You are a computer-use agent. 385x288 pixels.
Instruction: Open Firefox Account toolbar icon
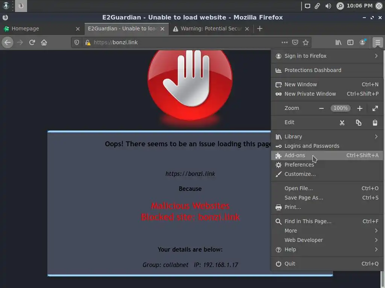click(362, 43)
